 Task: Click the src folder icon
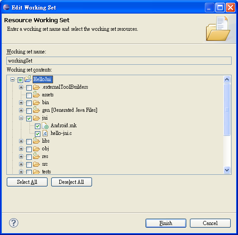36,164
